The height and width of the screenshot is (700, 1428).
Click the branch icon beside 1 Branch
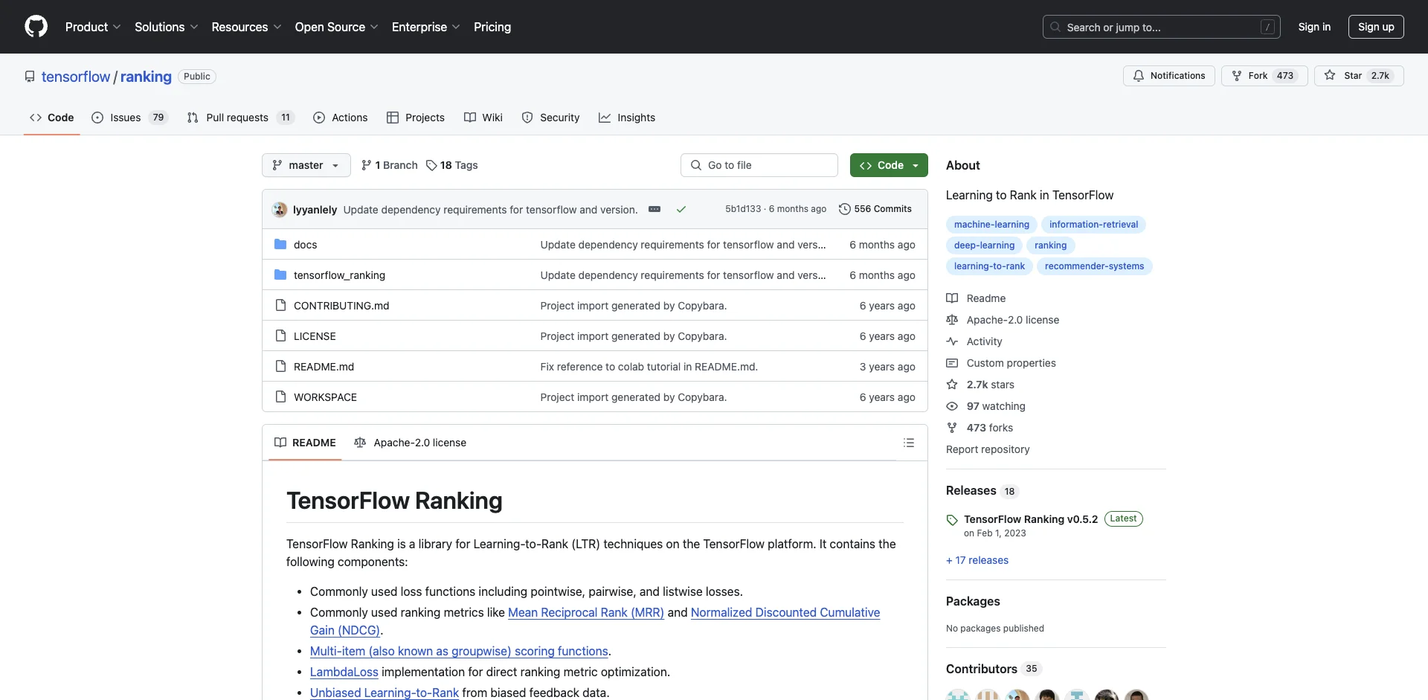366,165
